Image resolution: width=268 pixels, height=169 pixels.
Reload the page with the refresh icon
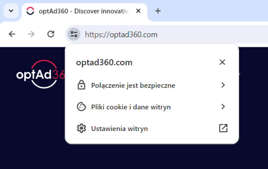coord(51,34)
